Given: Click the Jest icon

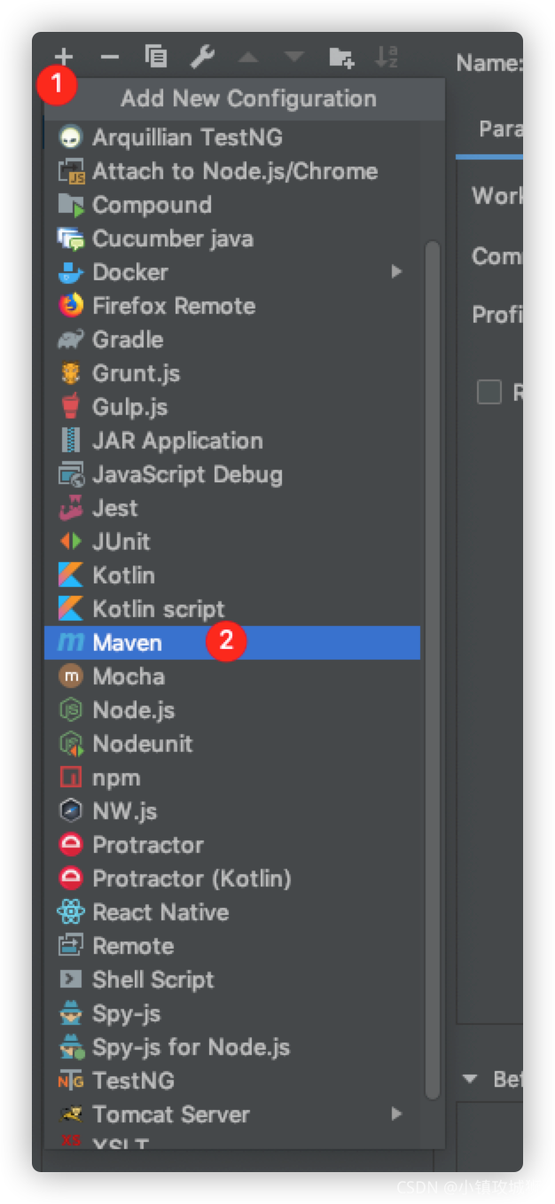Looking at the screenshot, I should click(x=71, y=508).
